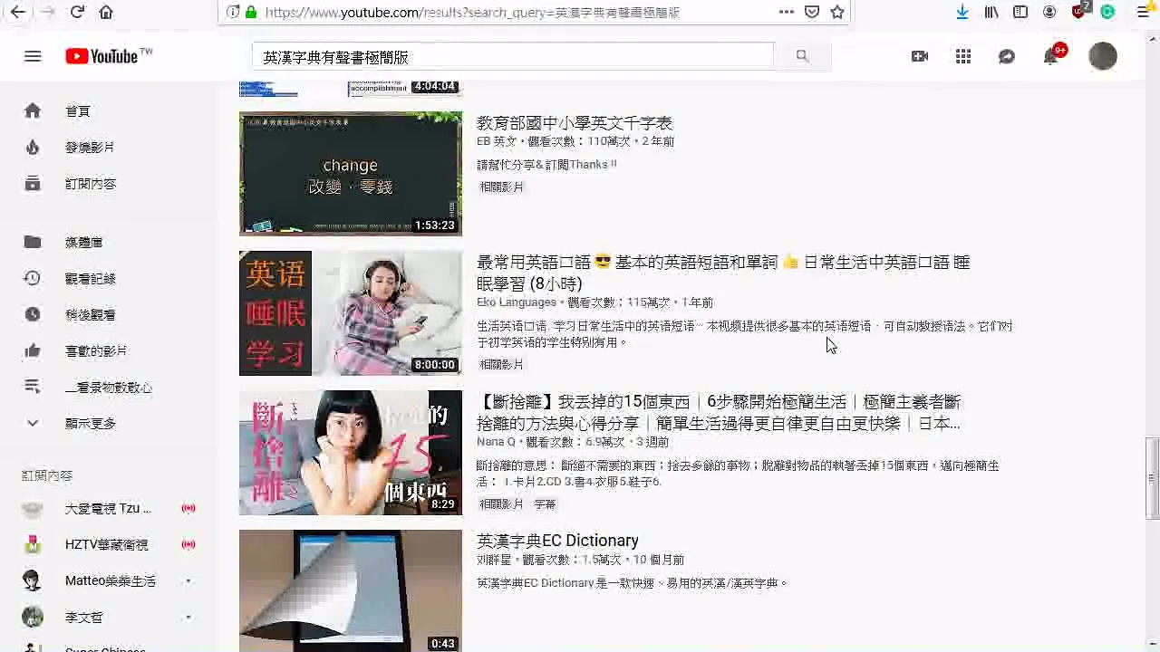Viewport: 1160px width, 652px height.
Task: Click the YouTube search magnifier button
Action: [802, 56]
